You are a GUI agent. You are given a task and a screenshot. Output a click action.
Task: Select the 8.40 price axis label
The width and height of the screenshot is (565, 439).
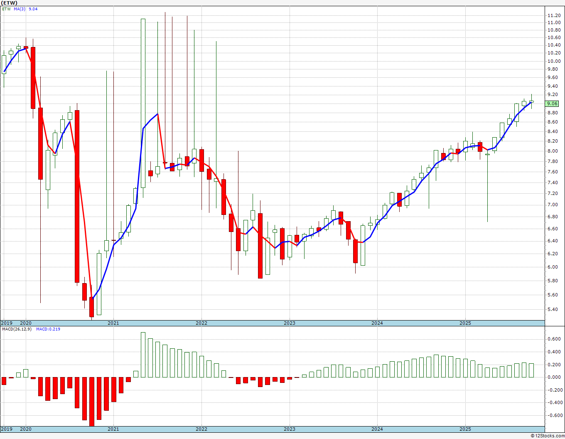coord(553,131)
